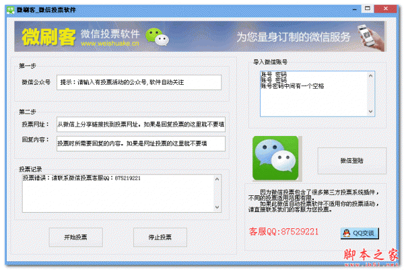This screenshot has width=404, height=270.
Task: Click the 第二步 group label
Action: (28, 112)
